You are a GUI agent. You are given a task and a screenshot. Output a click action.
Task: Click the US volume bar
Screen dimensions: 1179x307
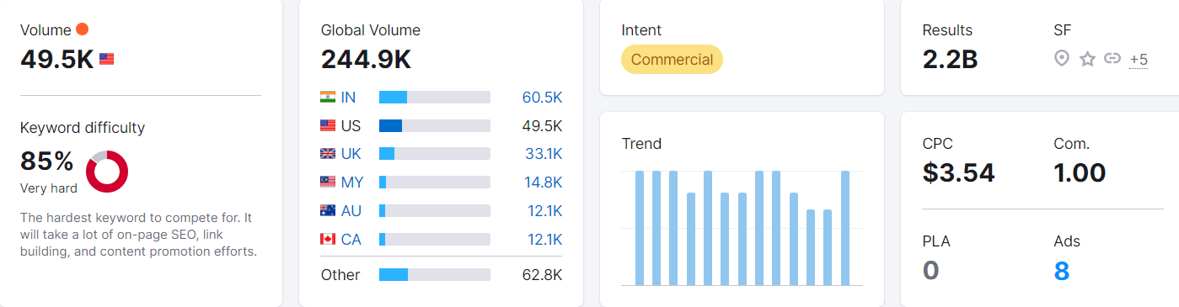(435, 125)
